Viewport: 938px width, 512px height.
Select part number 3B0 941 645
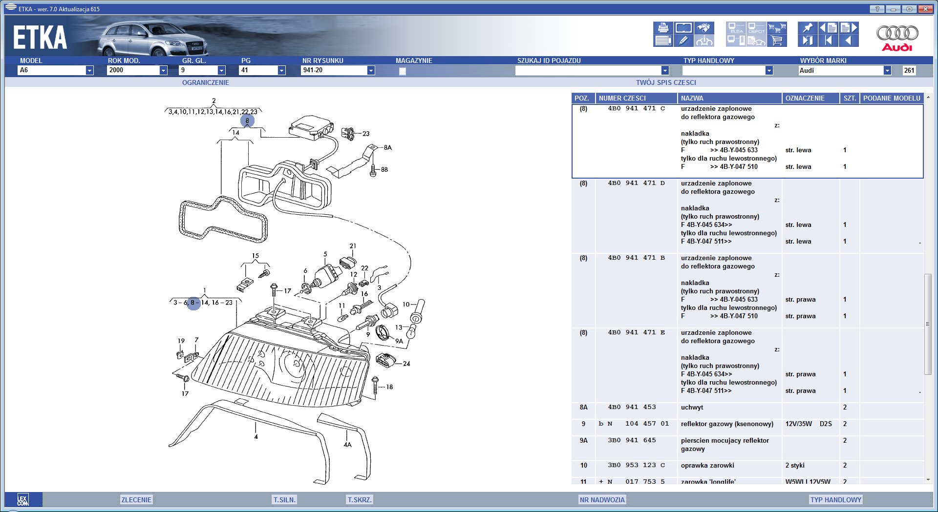tap(632, 441)
